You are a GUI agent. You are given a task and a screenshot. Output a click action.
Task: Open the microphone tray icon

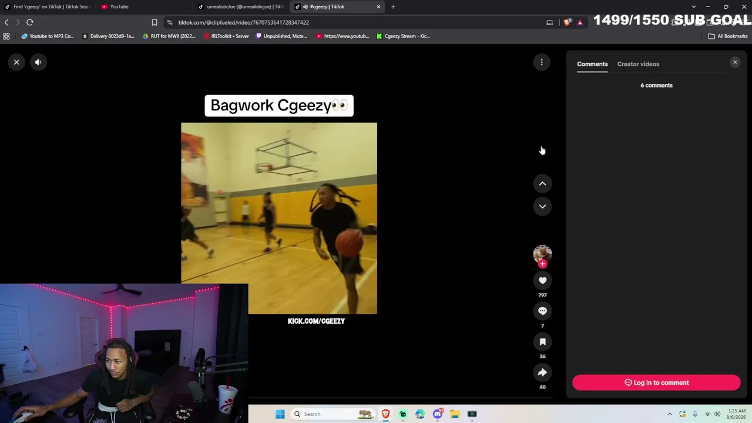coord(695,414)
